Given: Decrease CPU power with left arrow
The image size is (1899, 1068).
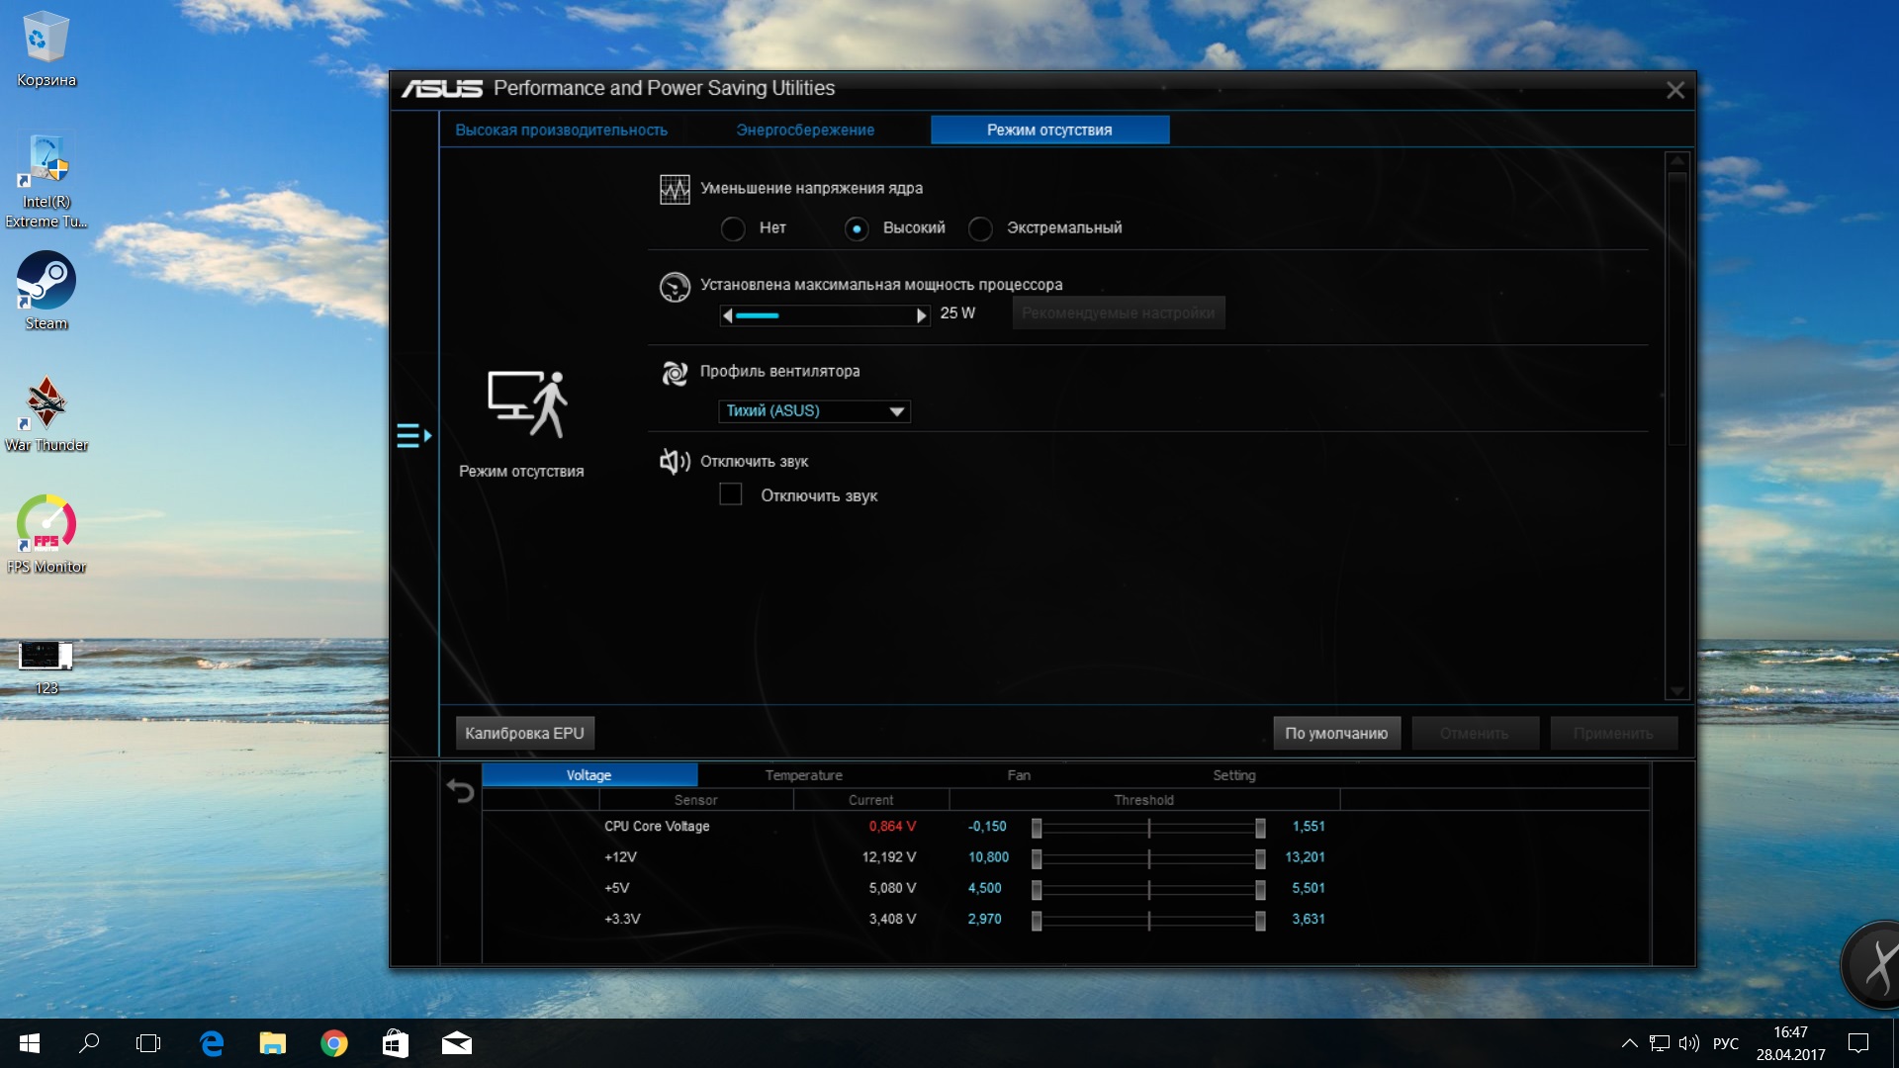Looking at the screenshot, I should (x=728, y=315).
